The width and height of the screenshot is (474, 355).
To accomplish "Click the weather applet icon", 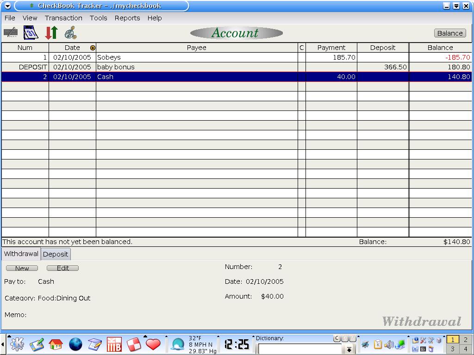I will click(x=178, y=344).
